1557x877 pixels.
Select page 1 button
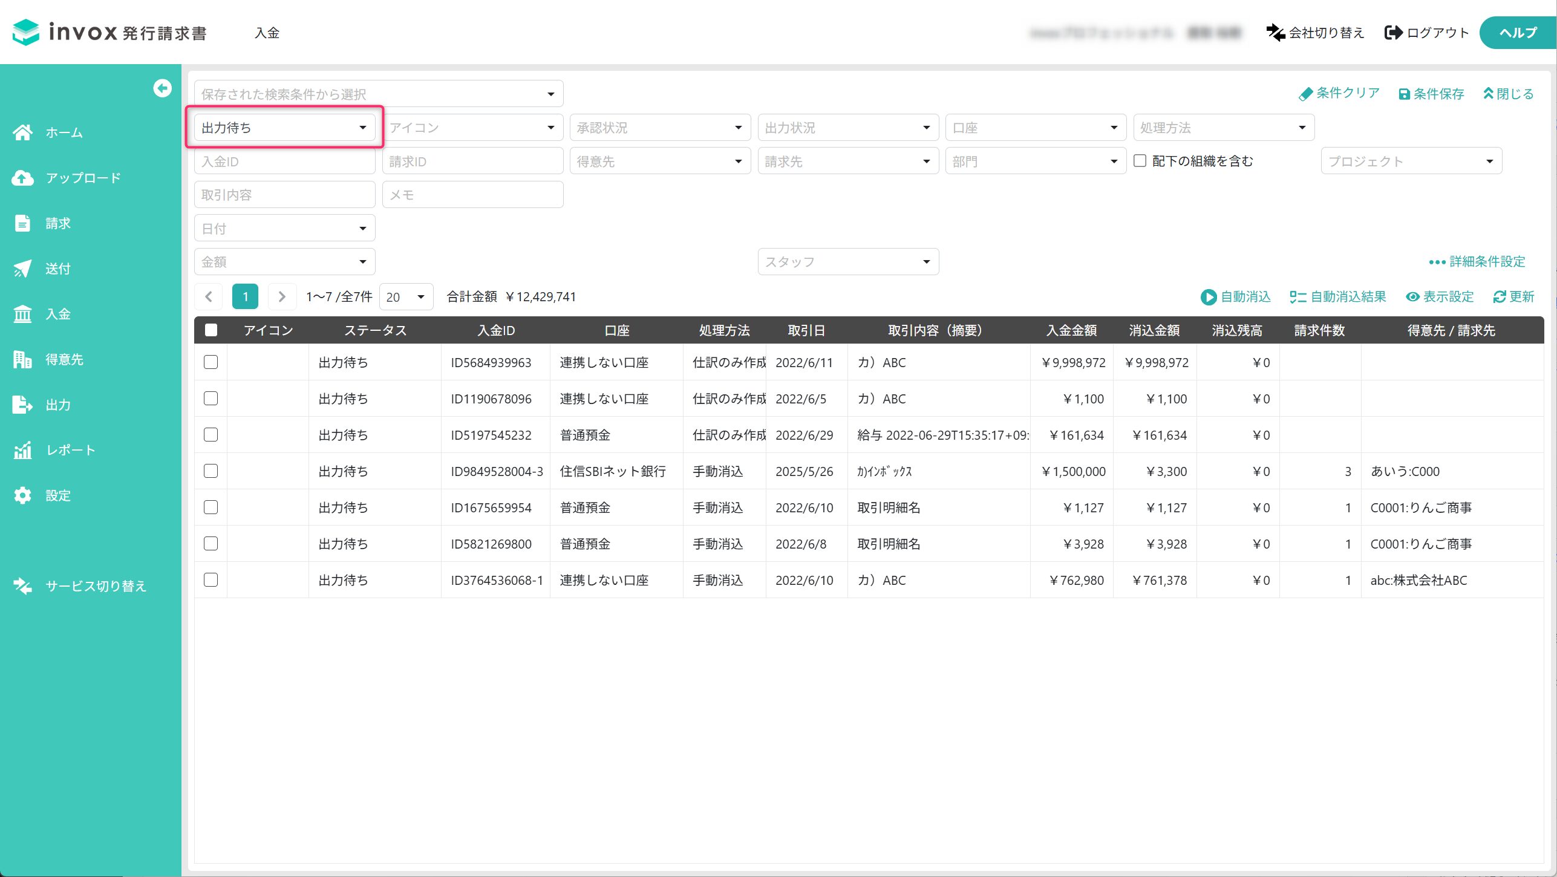pos(245,296)
